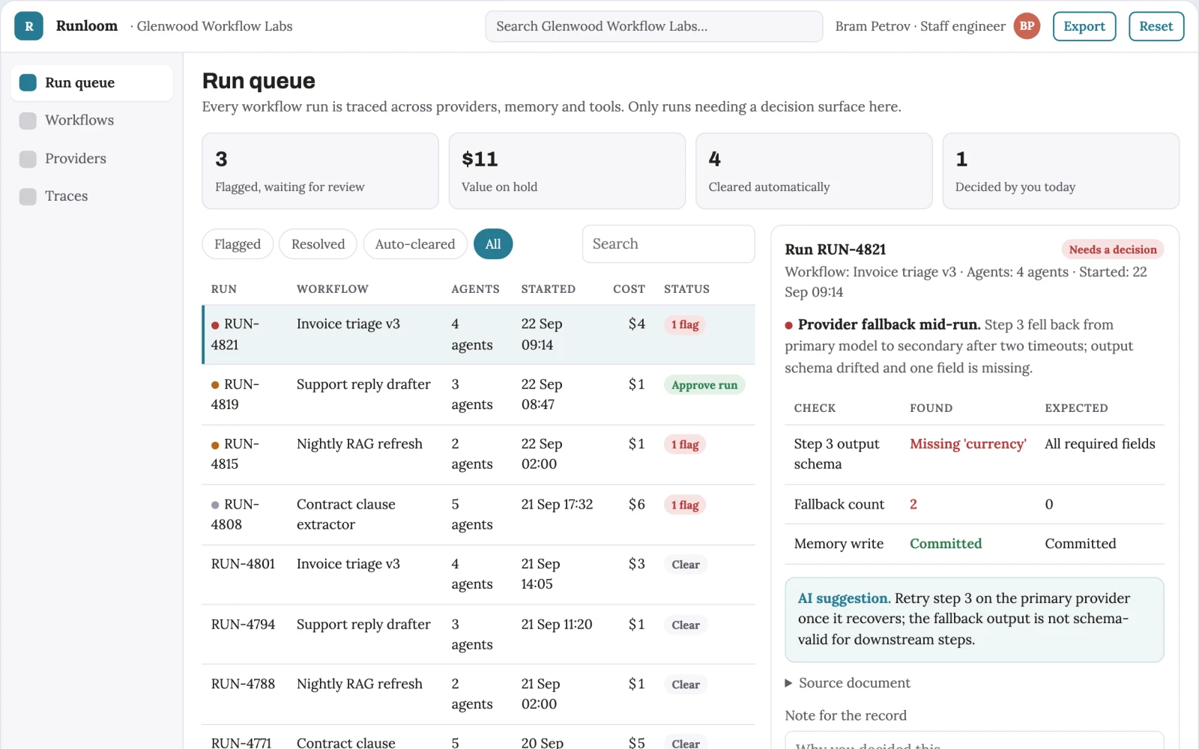Click 22 Sep 08:47 start time
Image resolution: width=1199 pixels, height=749 pixels.
(x=541, y=395)
